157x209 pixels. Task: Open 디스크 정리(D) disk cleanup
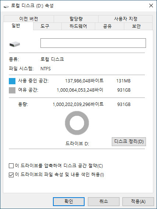coord(129,142)
